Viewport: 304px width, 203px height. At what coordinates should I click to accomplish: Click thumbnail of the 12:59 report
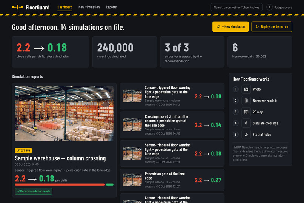coord(132,153)
